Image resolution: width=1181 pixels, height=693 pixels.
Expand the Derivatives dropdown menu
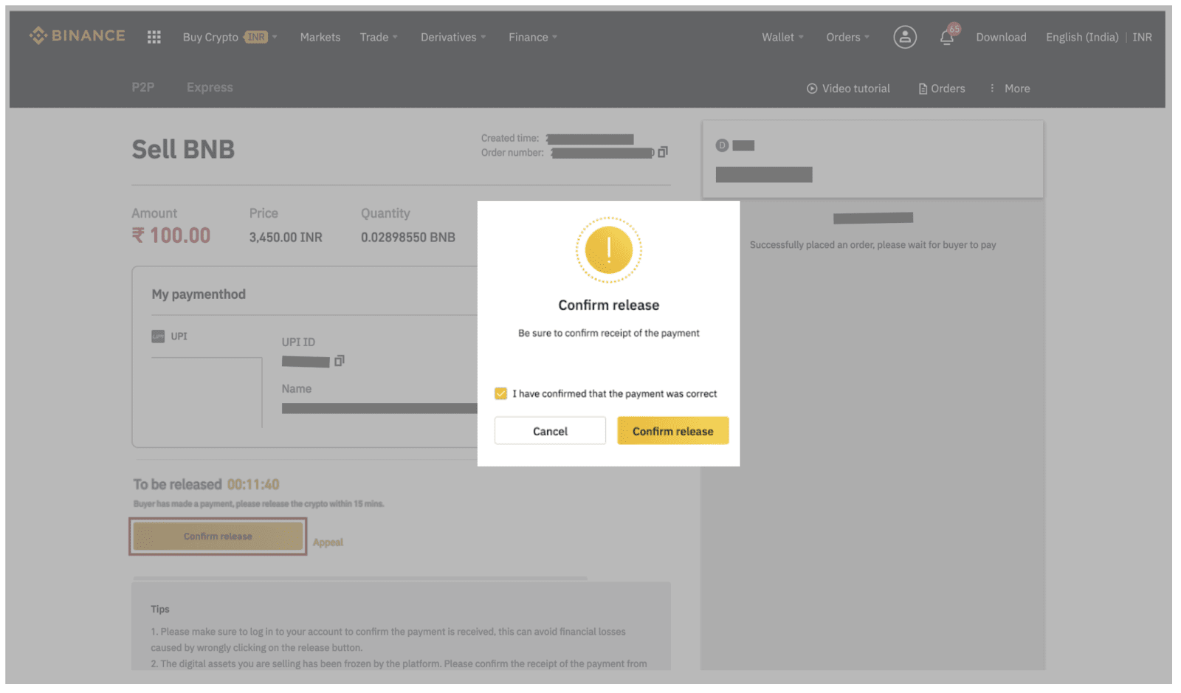point(453,37)
